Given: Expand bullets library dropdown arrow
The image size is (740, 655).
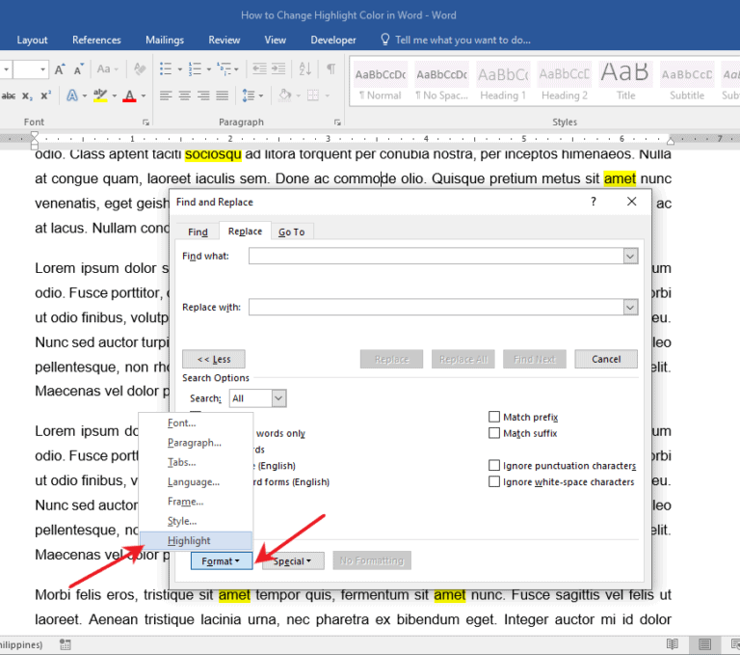Looking at the screenshot, I should pyautogui.click(x=180, y=69).
